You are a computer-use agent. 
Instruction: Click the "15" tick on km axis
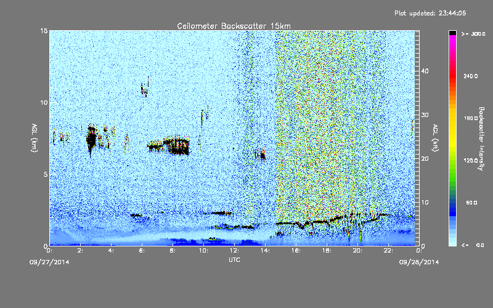44,31
